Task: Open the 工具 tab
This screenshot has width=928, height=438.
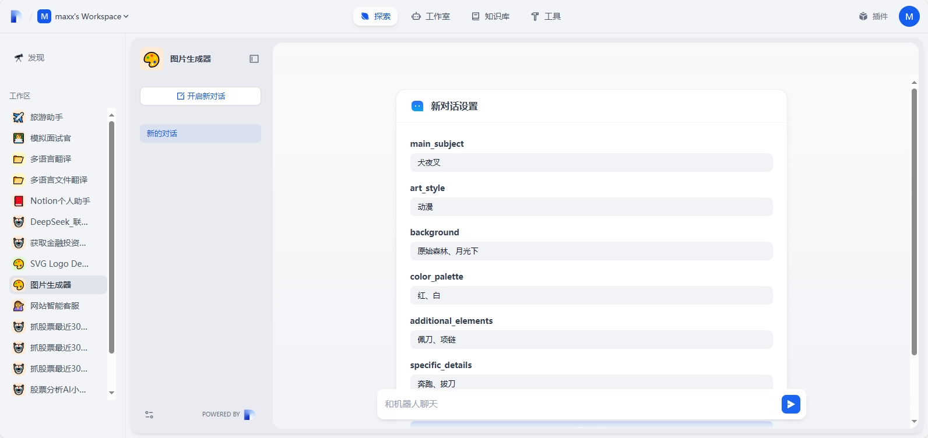Action: (x=546, y=16)
